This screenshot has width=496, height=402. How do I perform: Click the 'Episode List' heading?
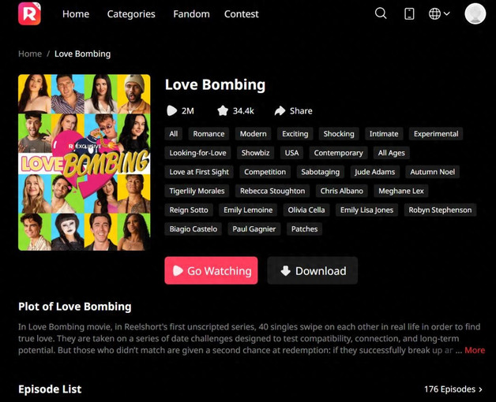[50, 389]
